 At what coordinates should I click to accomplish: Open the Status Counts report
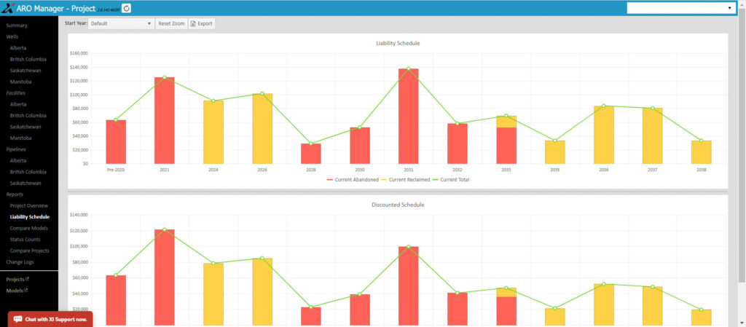pyautogui.click(x=25, y=240)
